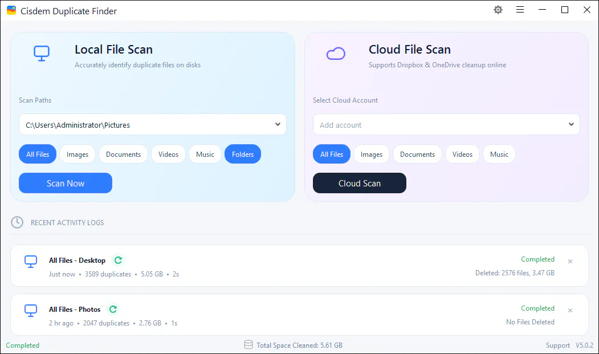Start the scan with Scan Now
This screenshot has width=599, height=354.
(66, 183)
